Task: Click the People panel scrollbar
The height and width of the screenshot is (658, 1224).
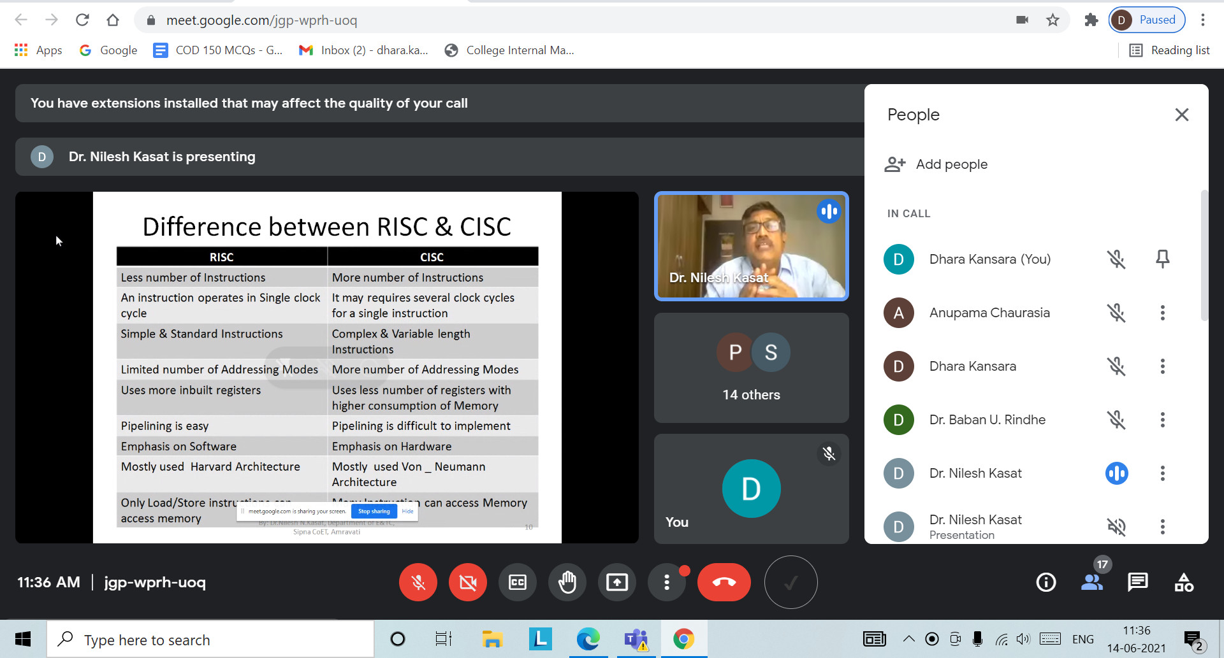Action: [1204, 255]
